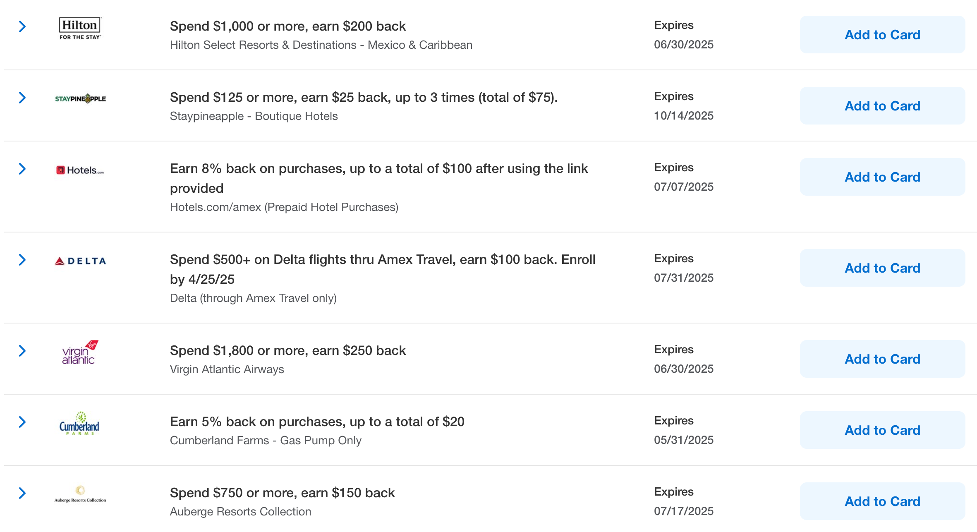977x532 pixels.
Task: Expand the Delta offer details chevron
Action: point(22,260)
